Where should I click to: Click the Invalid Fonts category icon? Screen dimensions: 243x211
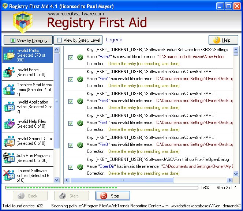tap(9, 72)
